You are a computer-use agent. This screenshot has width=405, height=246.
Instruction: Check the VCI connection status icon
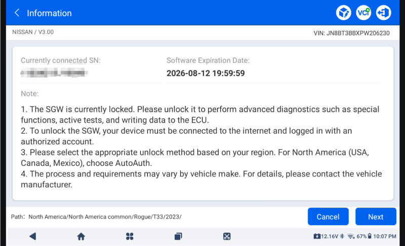point(363,13)
